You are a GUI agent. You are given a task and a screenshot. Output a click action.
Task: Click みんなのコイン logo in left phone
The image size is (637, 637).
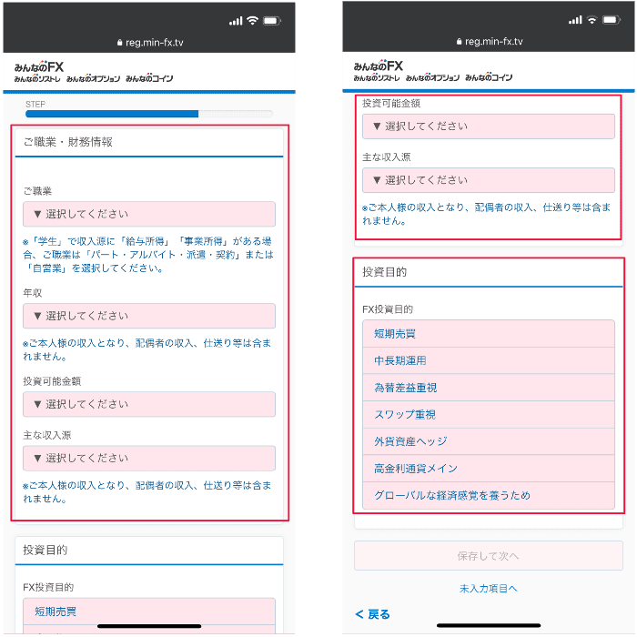(x=149, y=78)
